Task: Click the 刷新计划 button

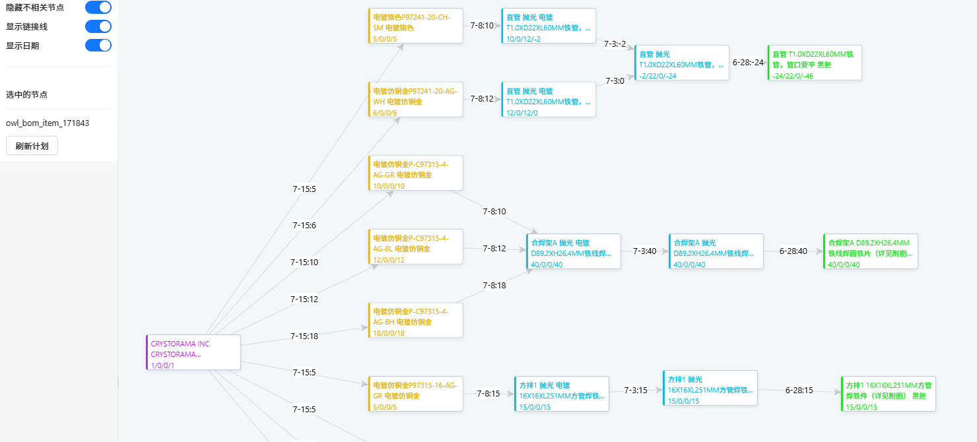Action: coord(32,146)
